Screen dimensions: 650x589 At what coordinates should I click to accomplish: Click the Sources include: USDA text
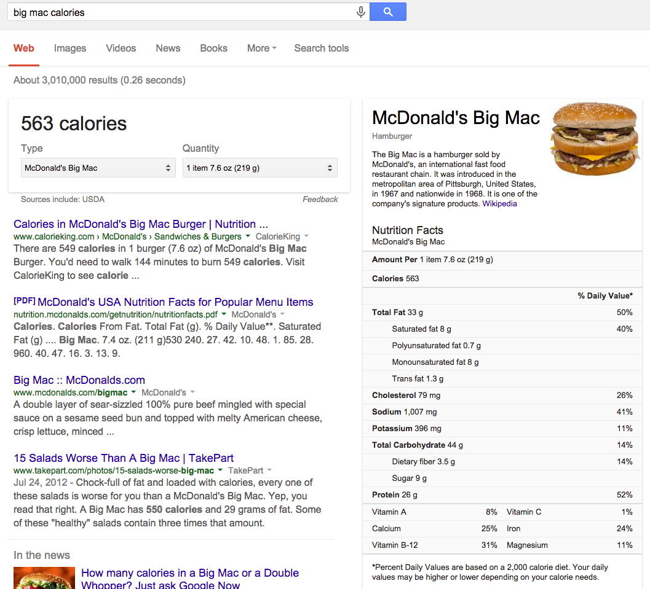(63, 200)
